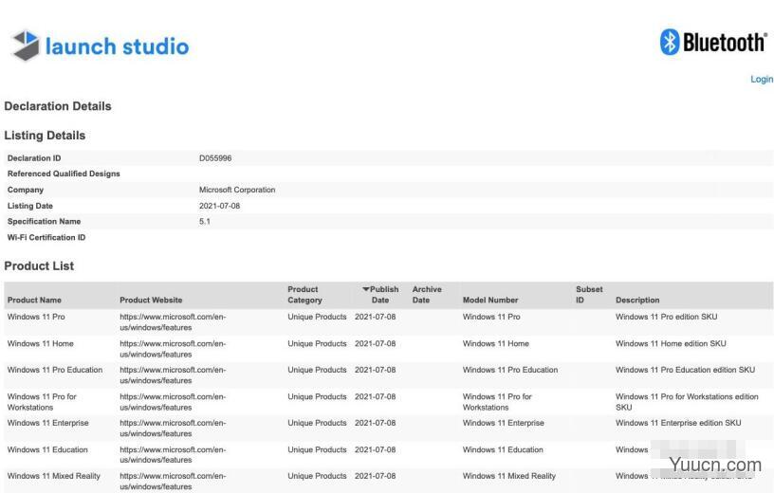
Task: Click Windows 11 Home edition SKU description
Action: click(x=671, y=343)
